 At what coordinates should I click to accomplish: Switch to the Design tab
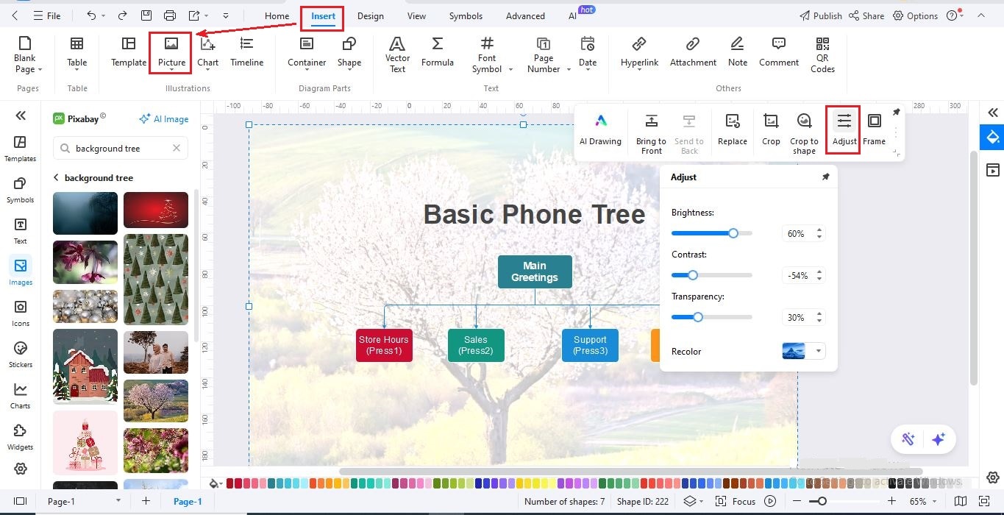click(371, 15)
